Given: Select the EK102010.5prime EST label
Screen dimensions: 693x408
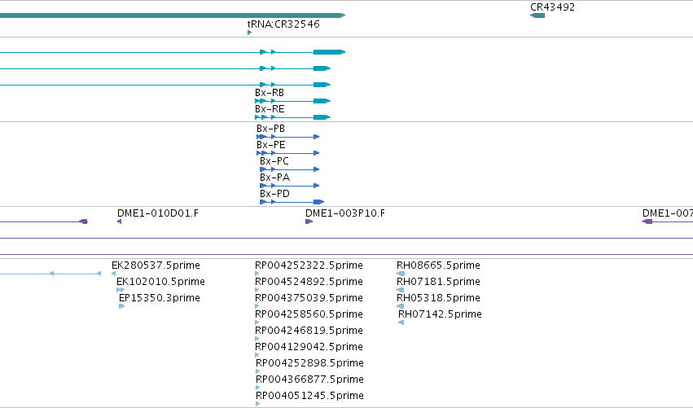Looking at the screenshot, I should pos(161,282).
